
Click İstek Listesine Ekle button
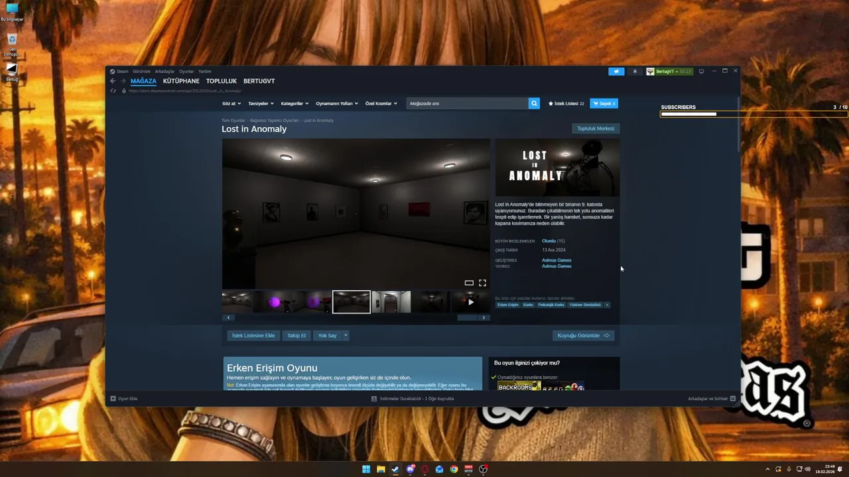pos(253,335)
